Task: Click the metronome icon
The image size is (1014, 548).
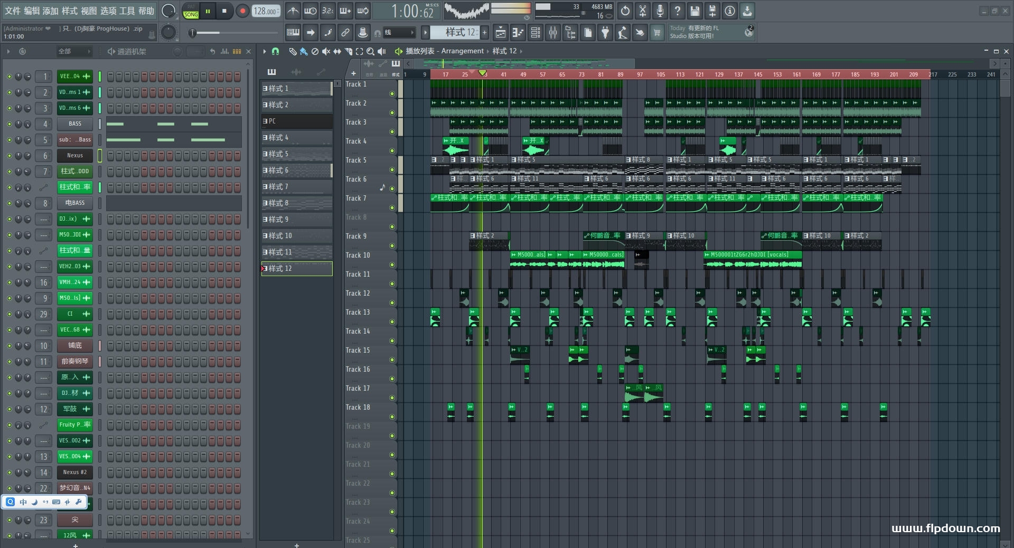Action: (293, 11)
